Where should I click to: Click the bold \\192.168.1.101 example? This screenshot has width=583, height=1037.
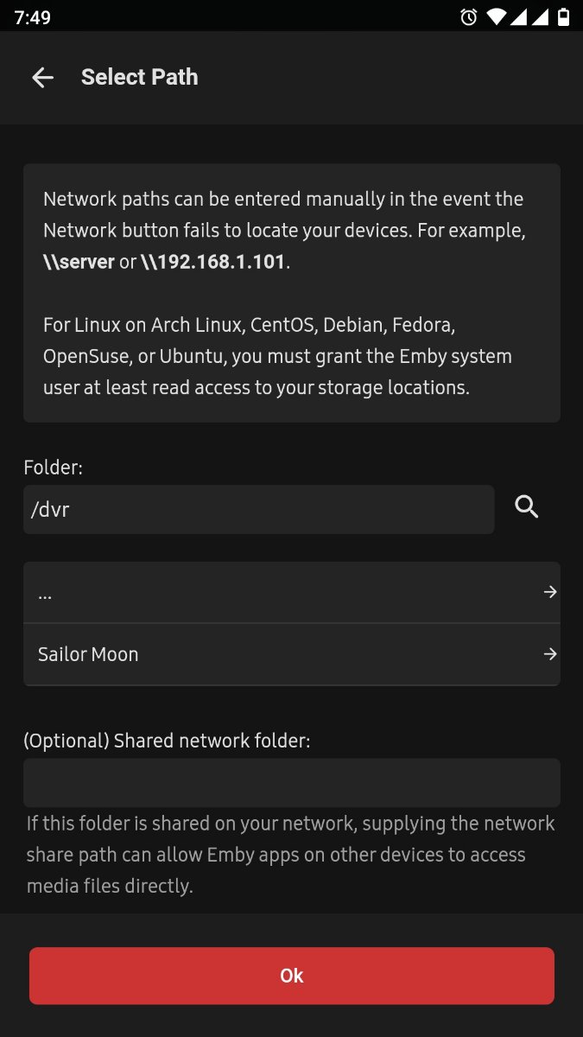212,263
